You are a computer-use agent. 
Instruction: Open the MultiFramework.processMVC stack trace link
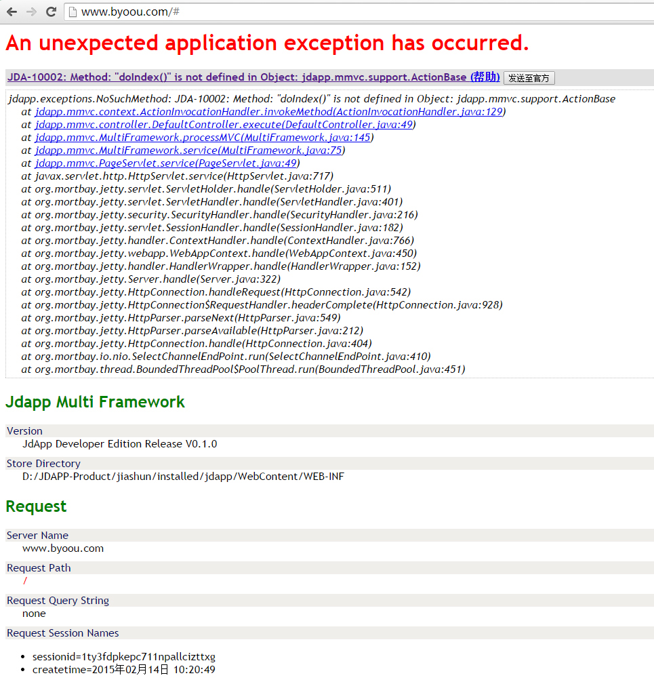[203, 138]
